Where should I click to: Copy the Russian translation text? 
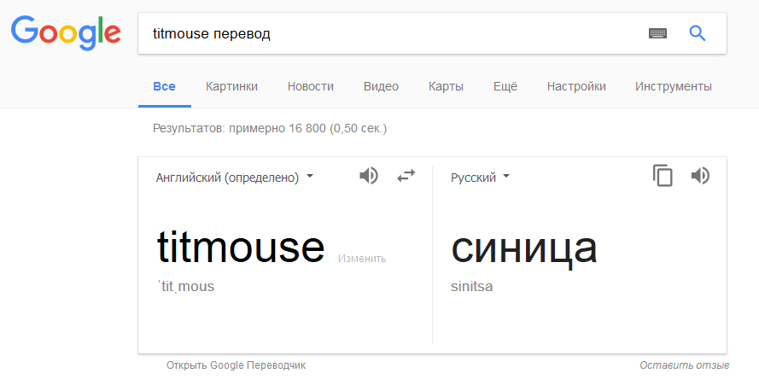[x=663, y=176]
